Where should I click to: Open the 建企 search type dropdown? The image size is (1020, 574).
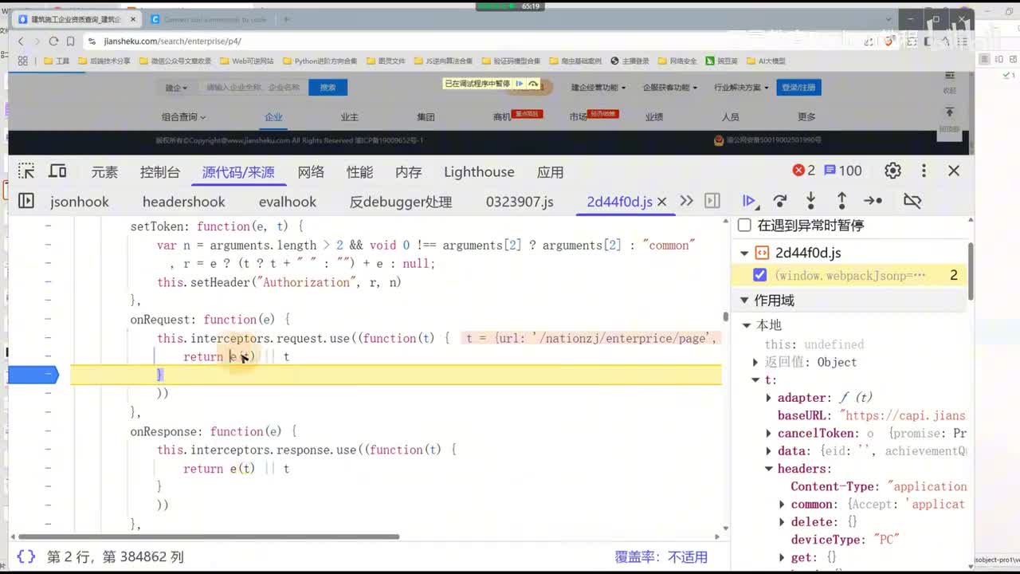coord(177,88)
